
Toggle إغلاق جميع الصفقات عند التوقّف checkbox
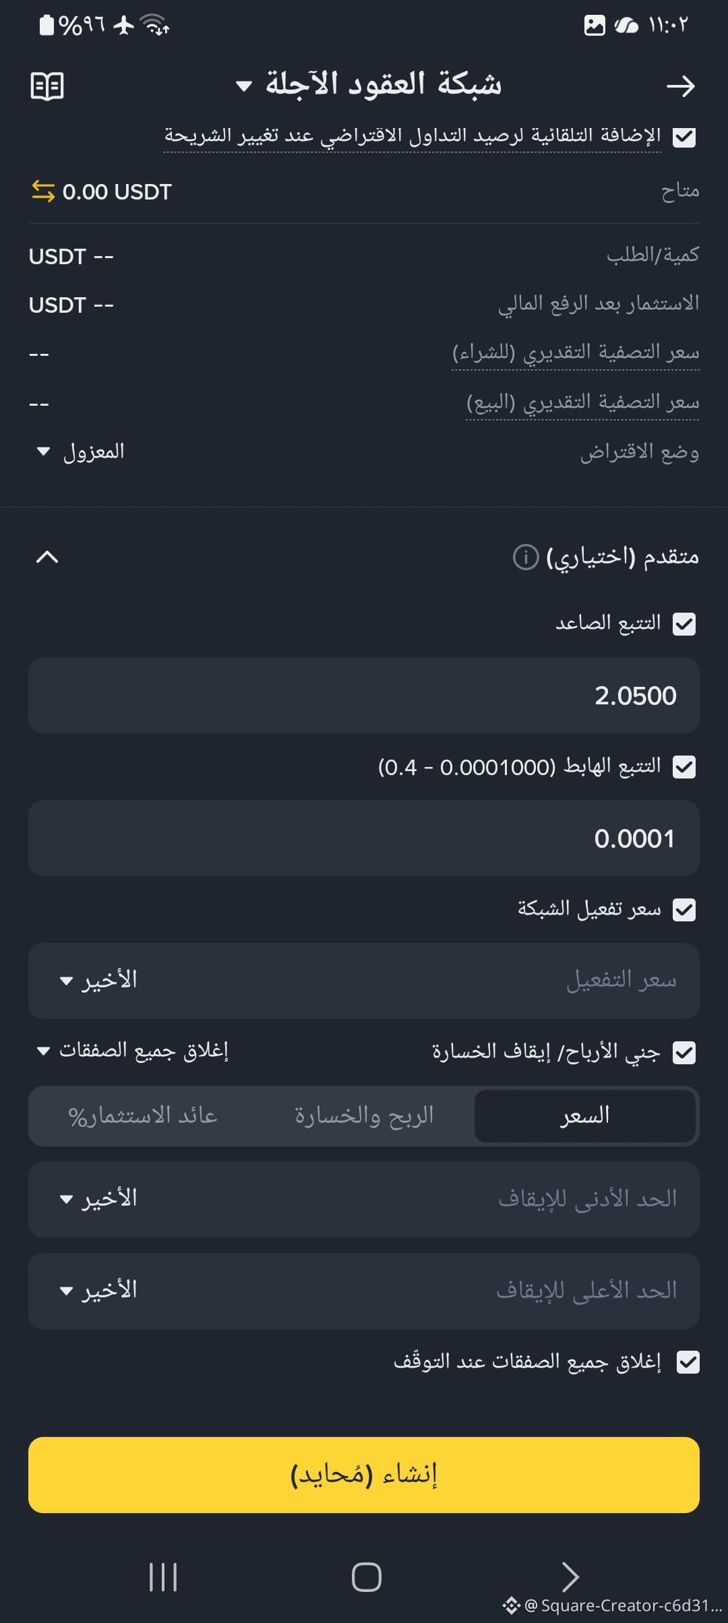pos(688,1361)
